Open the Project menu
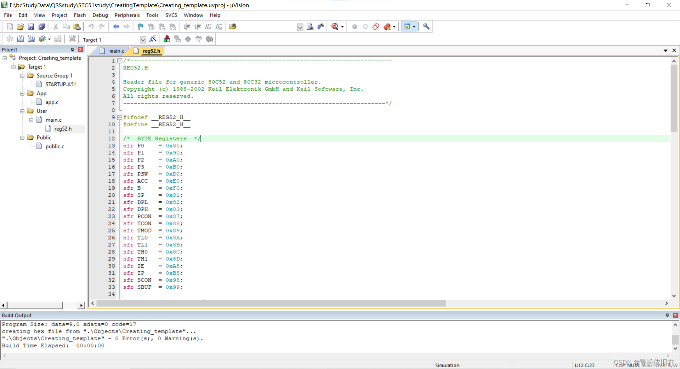Image resolution: width=680 pixels, height=369 pixels. (59, 15)
